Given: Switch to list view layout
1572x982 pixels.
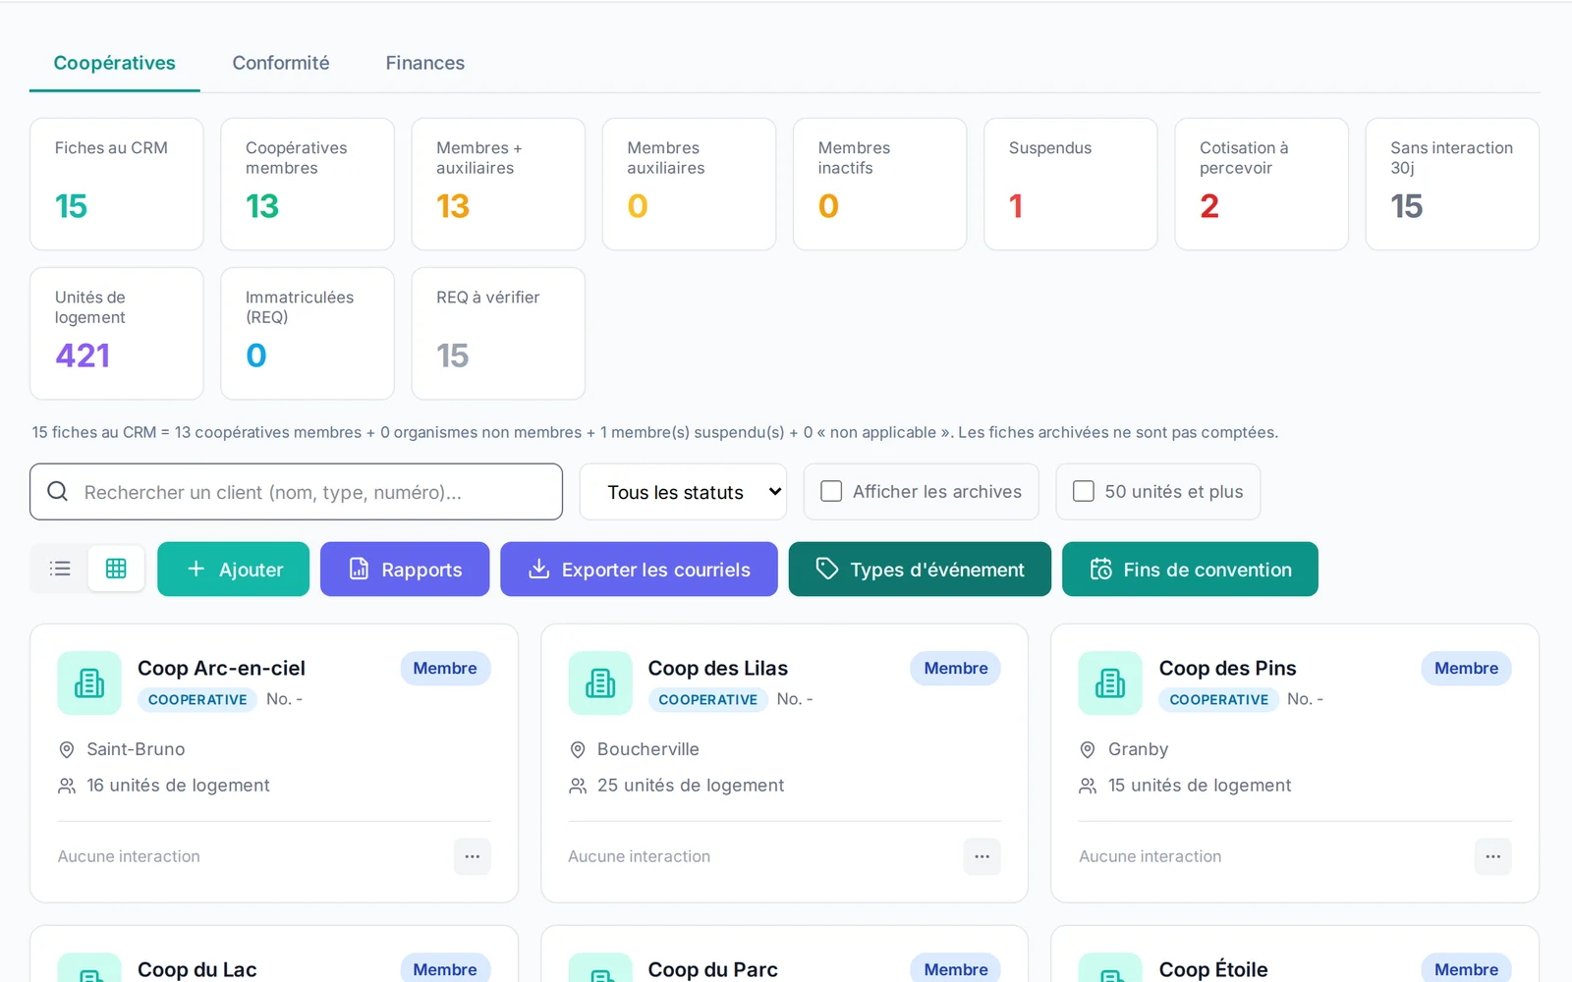Looking at the screenshot, I should tap(60, 569).
